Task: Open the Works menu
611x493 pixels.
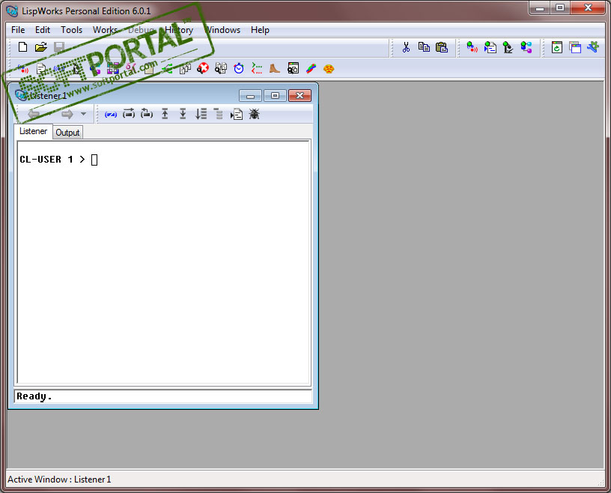Action: pos(105,30)
